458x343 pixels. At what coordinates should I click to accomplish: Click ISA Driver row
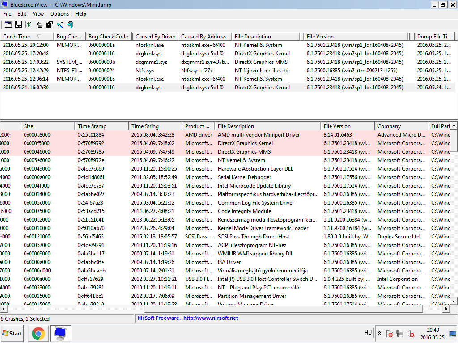pyautogui.click(x=225, y=262)
